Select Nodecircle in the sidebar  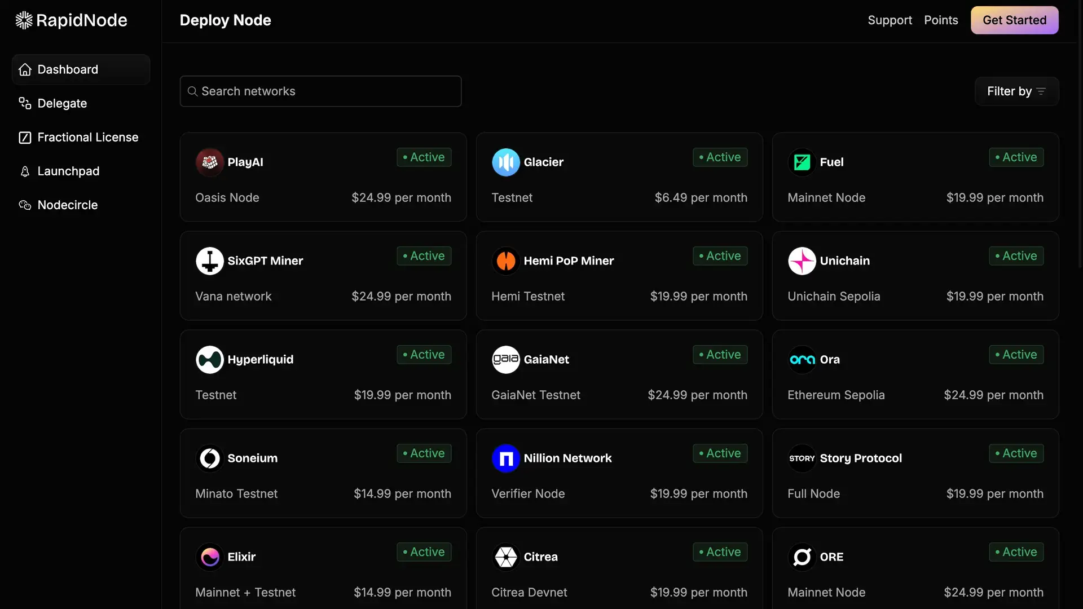67,205
